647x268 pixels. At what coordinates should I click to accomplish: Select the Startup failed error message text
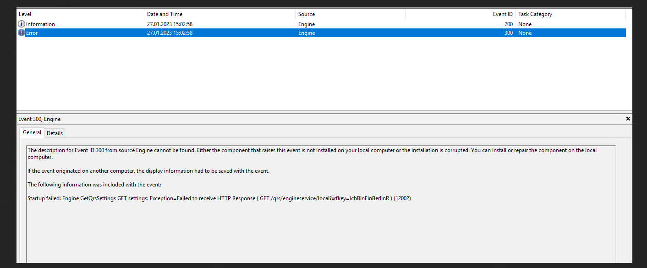click(219, 198)
